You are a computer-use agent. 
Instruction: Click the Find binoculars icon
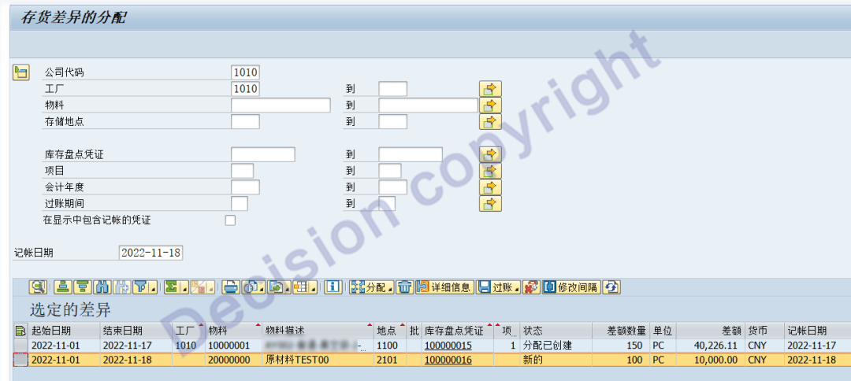(x=102, y=287)
